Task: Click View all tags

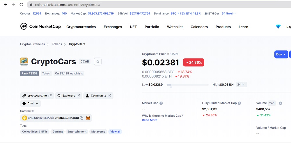Action: [x=115, y=131]
